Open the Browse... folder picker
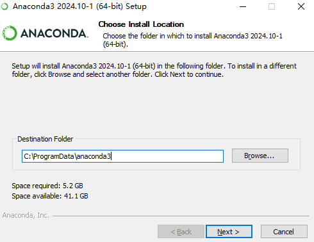This screenshot has width=314, height=242. coord(260,156)
